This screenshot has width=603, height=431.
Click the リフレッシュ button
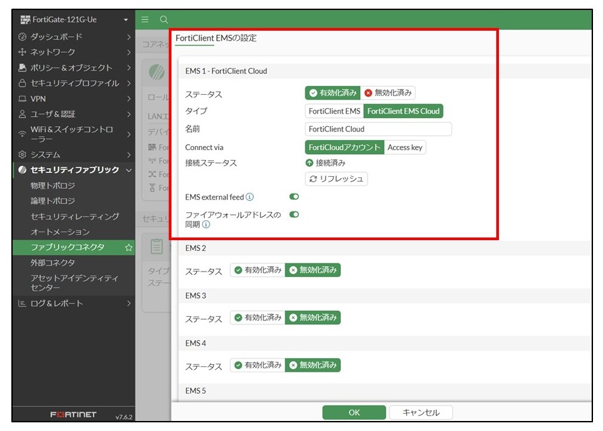(336, 179)
